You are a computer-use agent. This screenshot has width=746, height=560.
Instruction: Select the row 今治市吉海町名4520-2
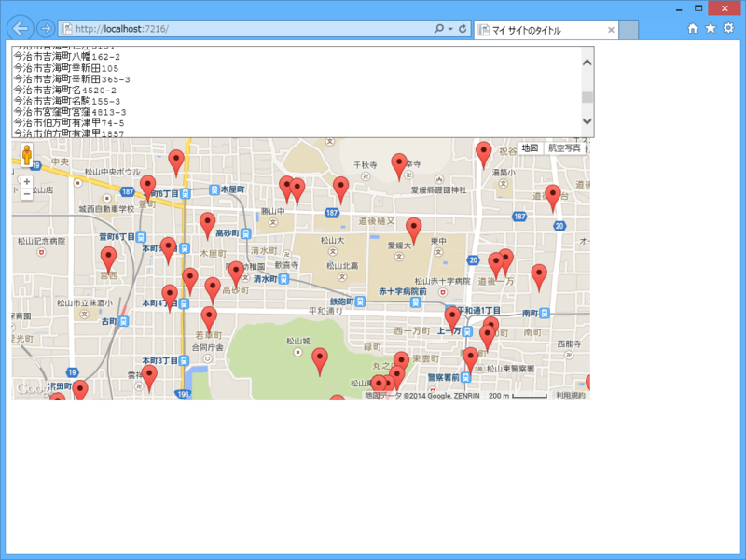(65, 90)
